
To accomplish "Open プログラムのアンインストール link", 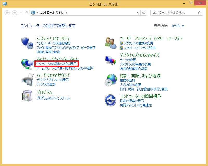I will (x=53, y=98).
